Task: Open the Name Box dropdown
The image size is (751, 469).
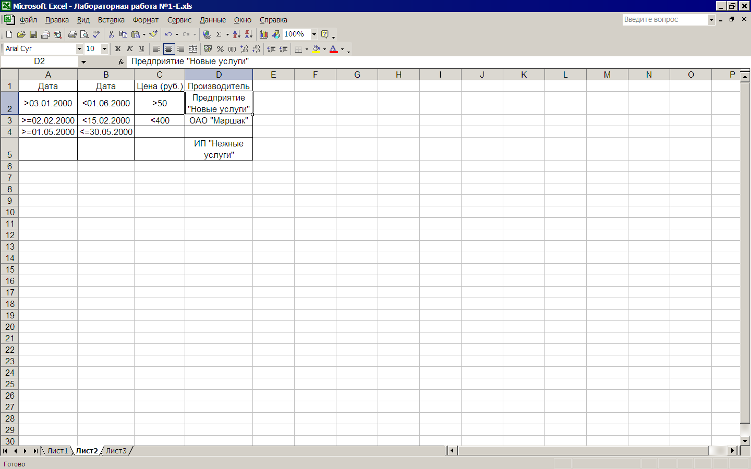Action: pos(83,62)
